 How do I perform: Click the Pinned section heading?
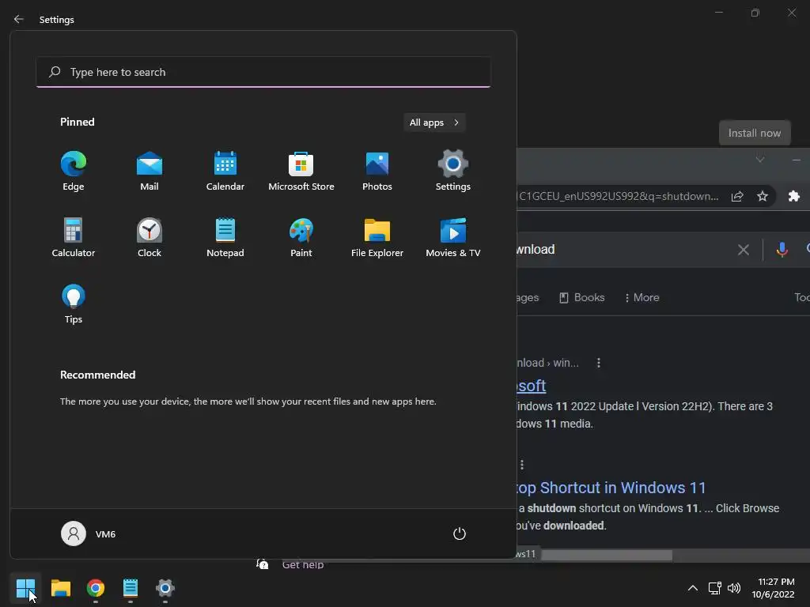coord(77,122)
